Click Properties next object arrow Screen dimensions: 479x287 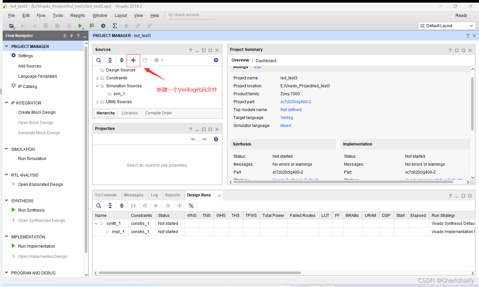point(204,139)
